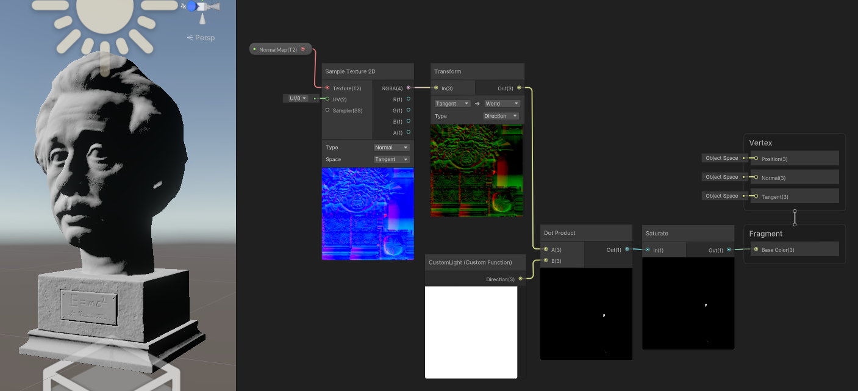Click the Saturate node preview
The image size is (858, 391).
pyautogui.click(x=688, y=303)
